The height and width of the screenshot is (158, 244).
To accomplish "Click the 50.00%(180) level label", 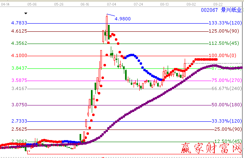I will (227, 105).
